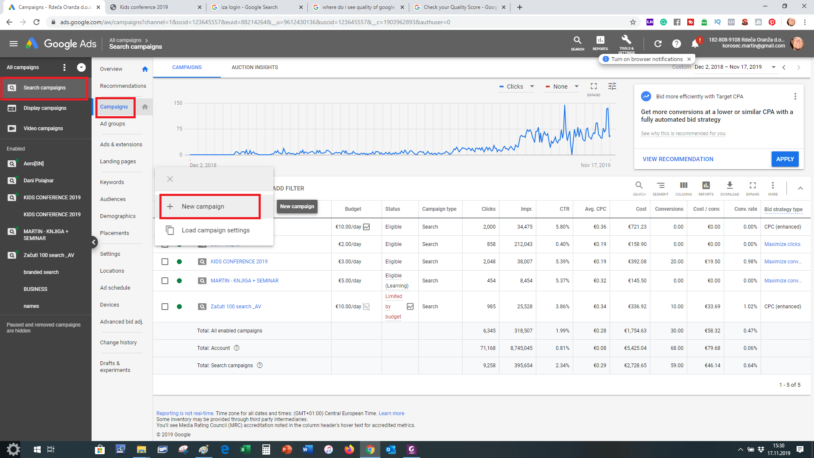Click the refresh icon in header
814x458 pixels.
pos(658,44)
